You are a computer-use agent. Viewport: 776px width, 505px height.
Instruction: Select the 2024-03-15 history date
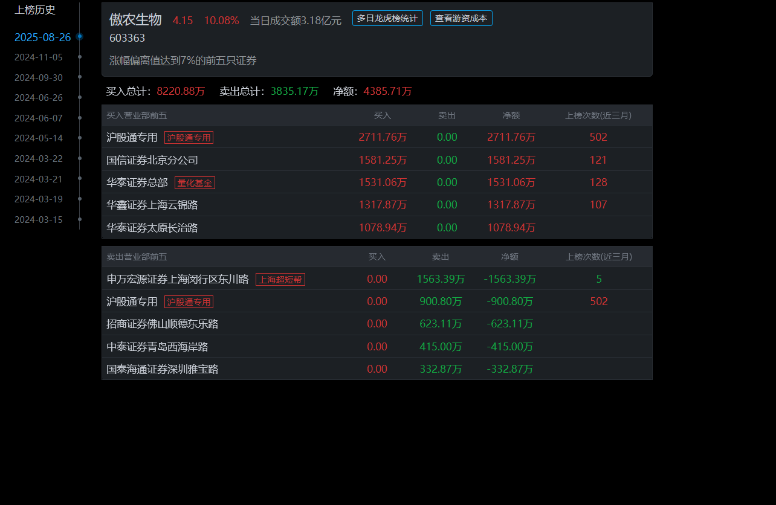(x=39, y=220)
